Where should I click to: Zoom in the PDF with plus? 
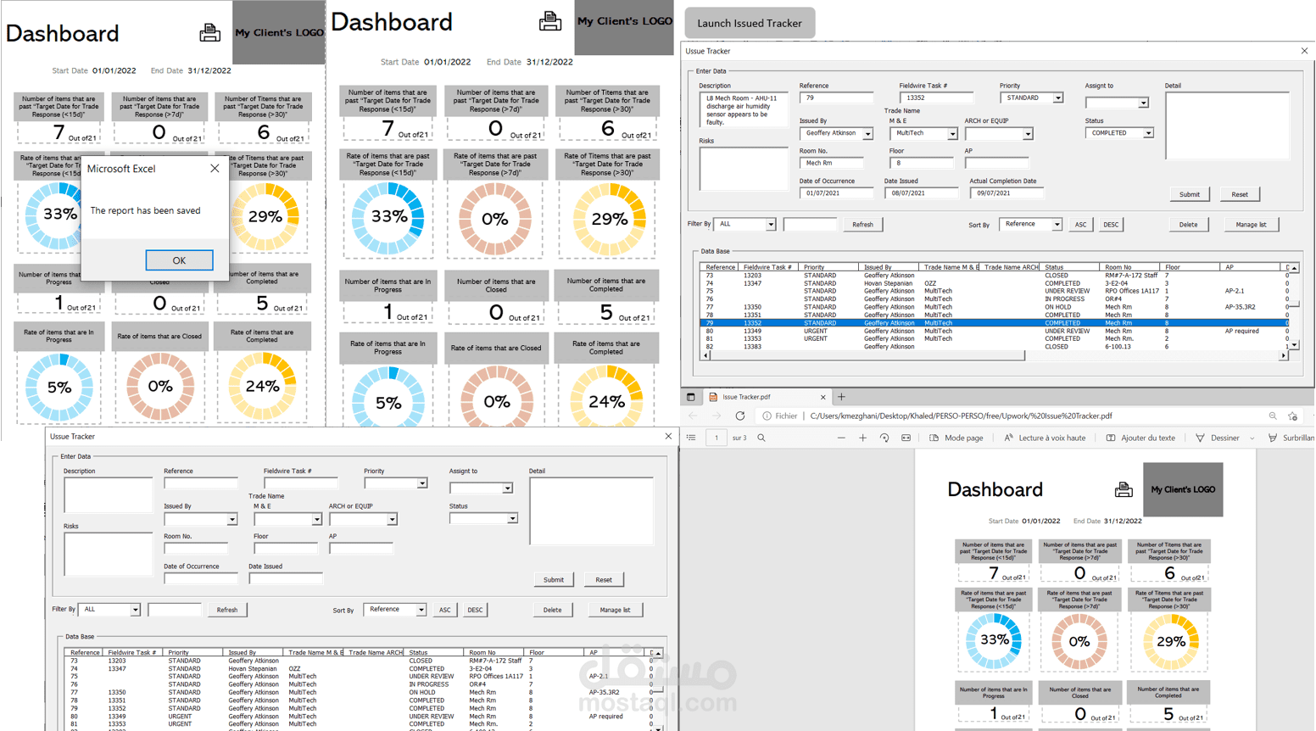pyautogui.click(x=863, y=438)
